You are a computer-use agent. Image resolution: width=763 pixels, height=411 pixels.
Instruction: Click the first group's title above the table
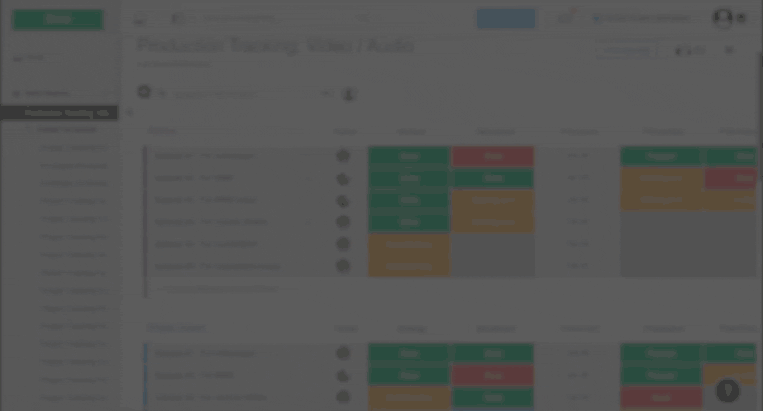click(162, 130)
